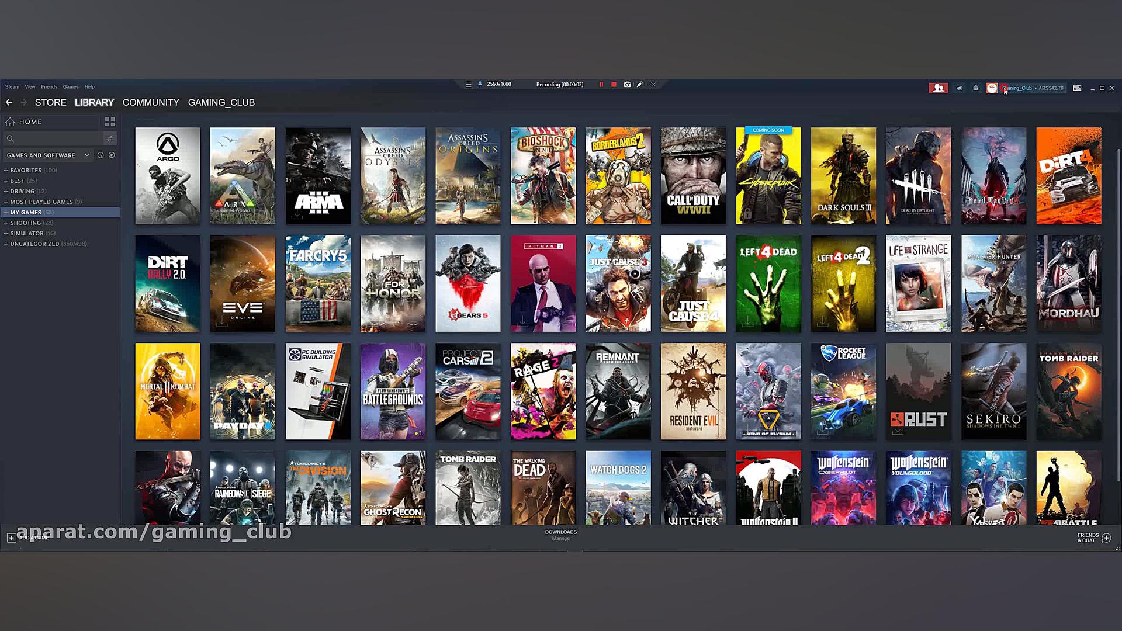Click the library Home icon
The image size is (1122, 631).
click(x=10, y=122)
